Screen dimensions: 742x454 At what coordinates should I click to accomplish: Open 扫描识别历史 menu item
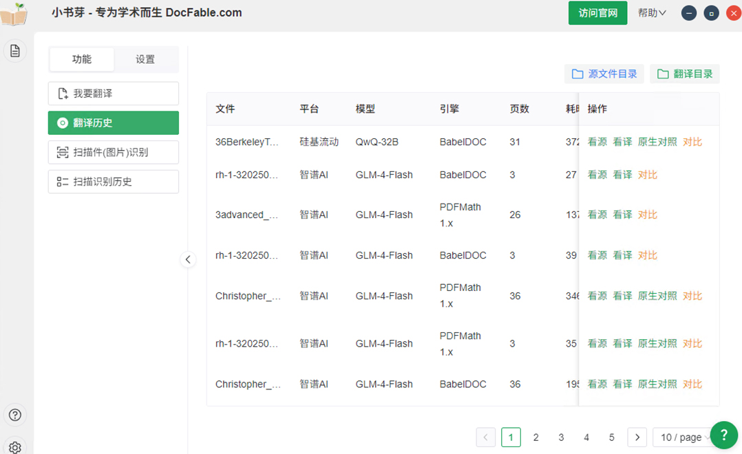point(114,182)
